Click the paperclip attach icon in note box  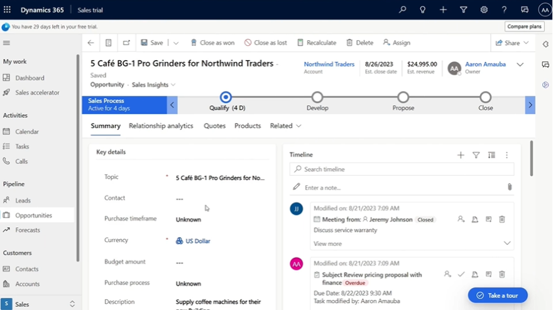[510, 187]
